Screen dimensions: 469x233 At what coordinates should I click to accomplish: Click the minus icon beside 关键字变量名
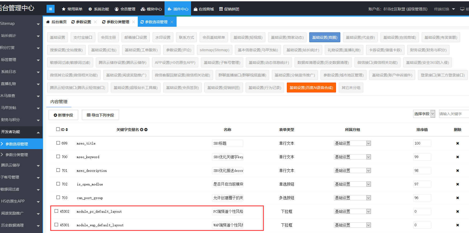click(146, 130)
